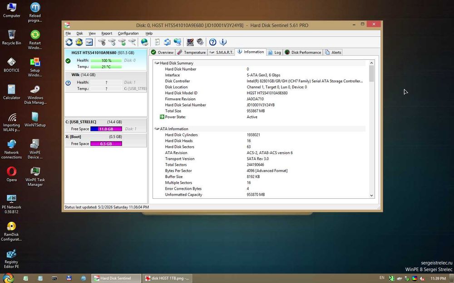Click the text document report toolbar icon
The height and width of the screenshot is (283, 454).
(157, 42)
